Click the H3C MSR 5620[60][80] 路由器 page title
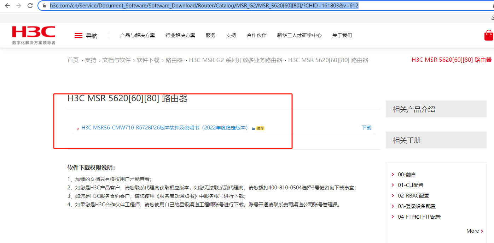The width and height of the screenshot is (494, 243). (x=127, y=98)
